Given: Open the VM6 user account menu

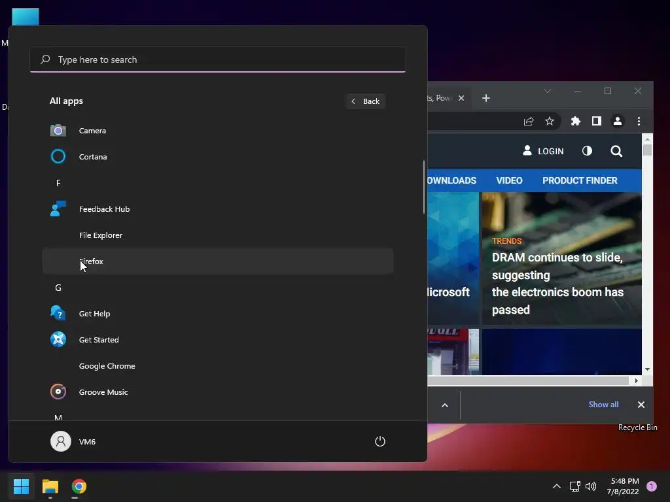Looking at the screenshot, I should [x=73, y=441].
